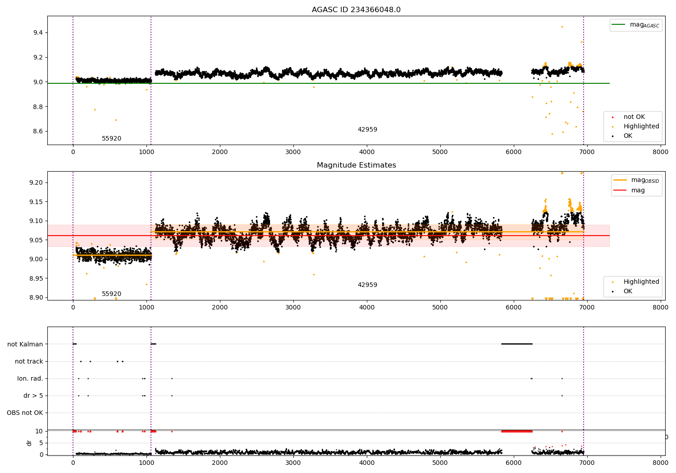
Task: Click the 5 tick on dr axis
Action: (x=41, y=443)
